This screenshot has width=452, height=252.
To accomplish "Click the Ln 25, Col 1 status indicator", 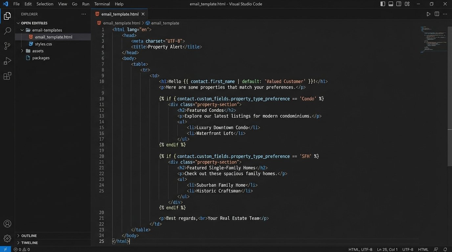I will [x=387, y=249].
